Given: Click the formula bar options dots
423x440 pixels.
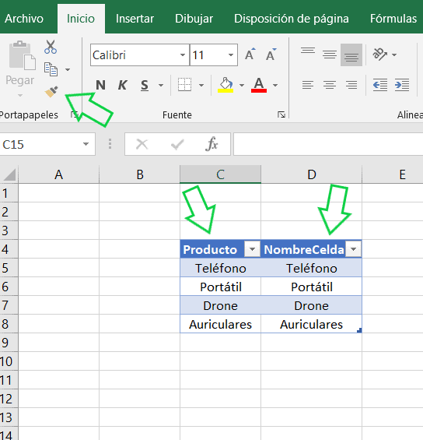Looking at the screenshot, I should click(x=110, y=143).
